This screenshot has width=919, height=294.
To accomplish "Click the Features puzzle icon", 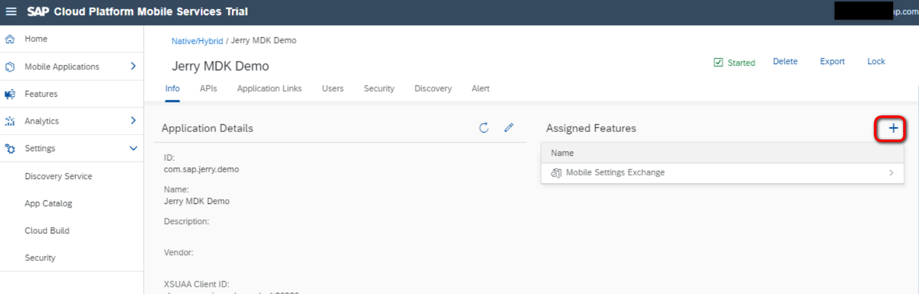I will click(10, 94).
